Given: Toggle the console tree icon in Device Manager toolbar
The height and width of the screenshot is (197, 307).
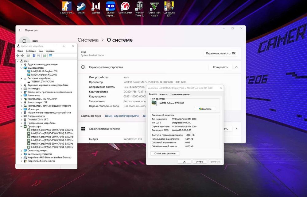Looking at the screenshot, I should (28, 56).
